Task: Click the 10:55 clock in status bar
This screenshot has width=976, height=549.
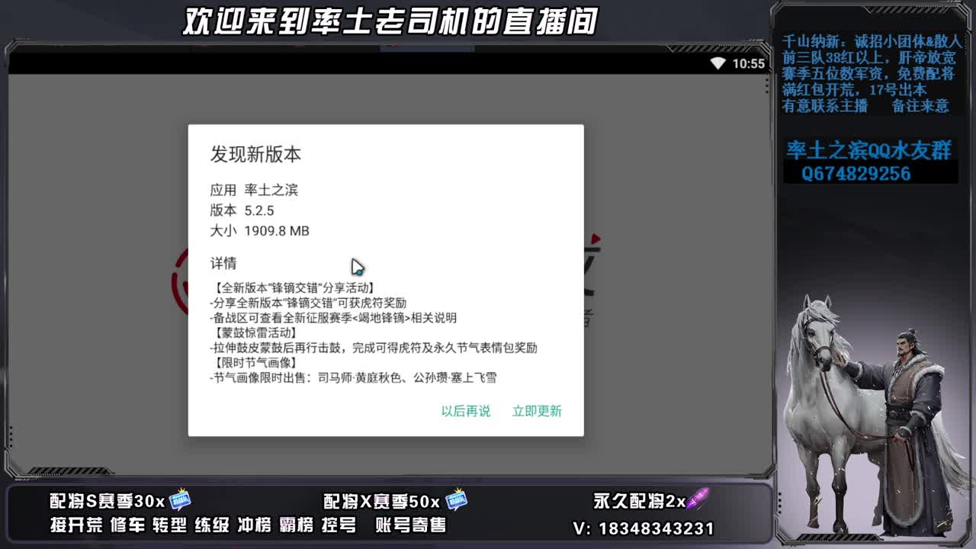Action: point(748,63)
